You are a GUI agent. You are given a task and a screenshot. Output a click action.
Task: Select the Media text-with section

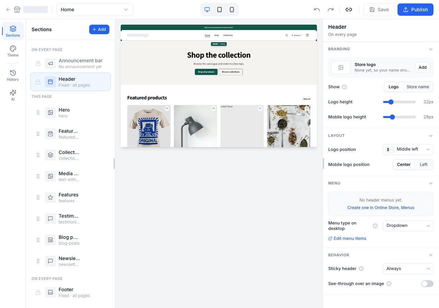[x=71, y=176]
